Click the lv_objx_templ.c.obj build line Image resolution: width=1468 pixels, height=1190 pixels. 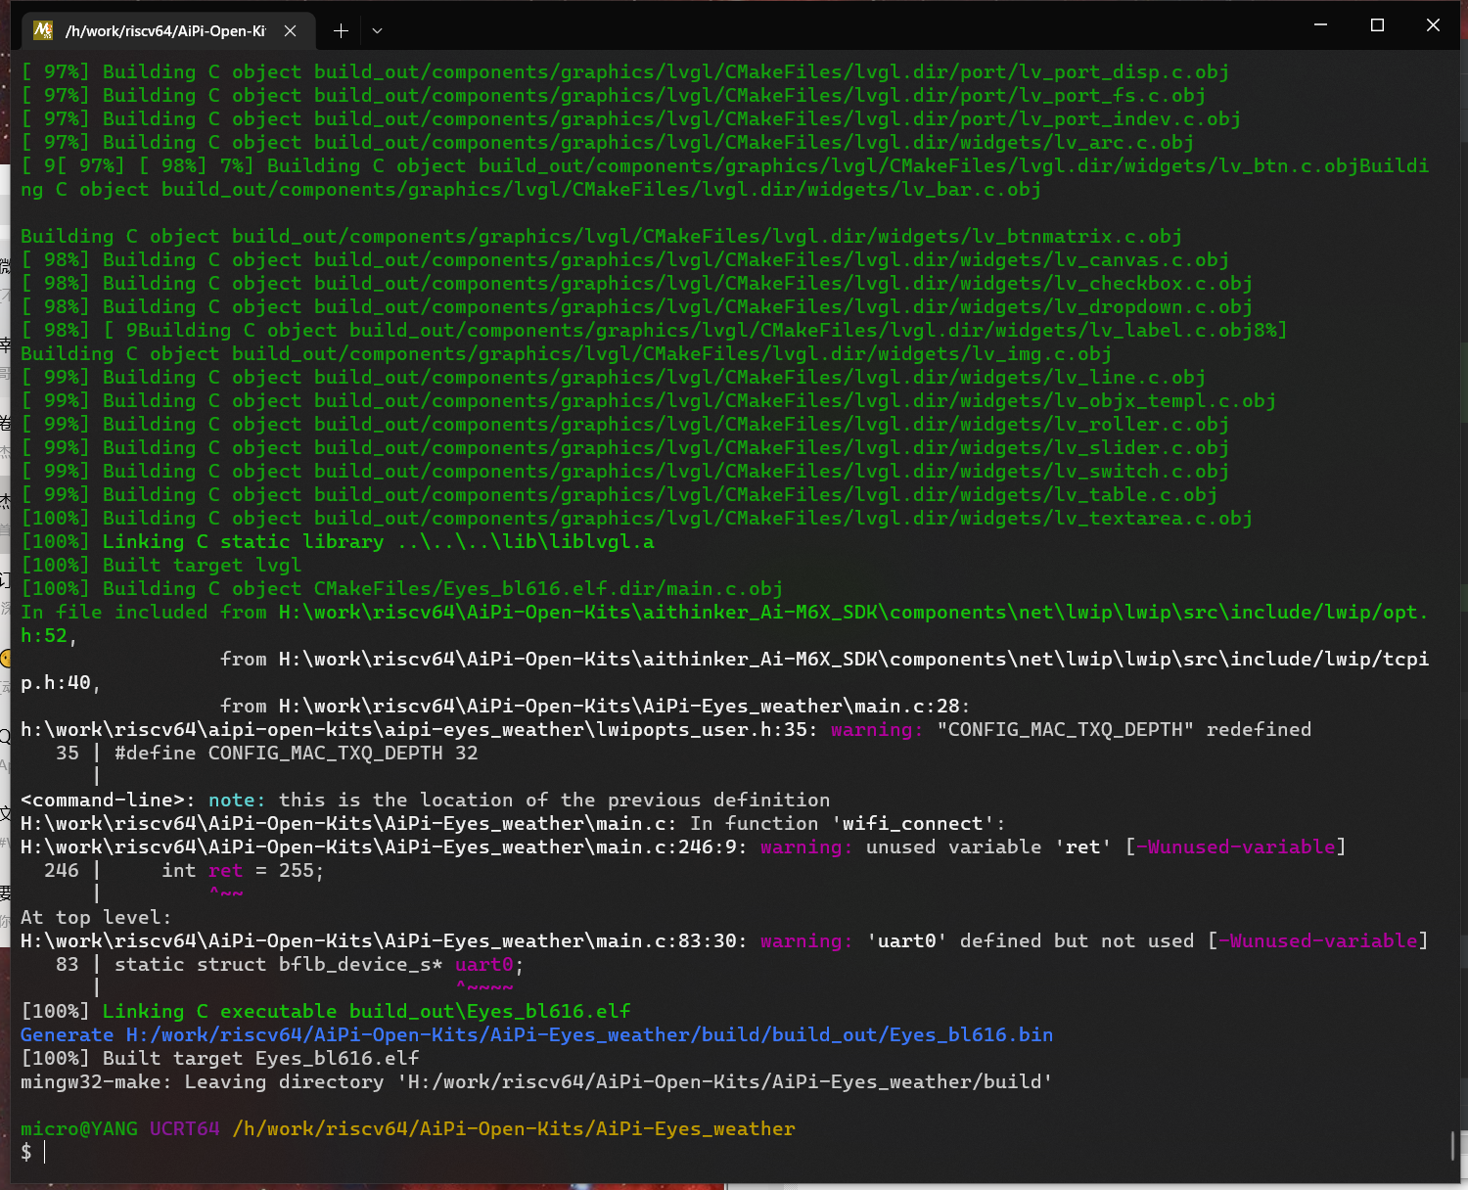click(648, 400)
